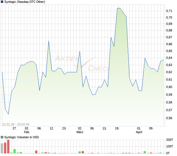
Task: Click the 09. date tick label
Action: click(151, 129)
